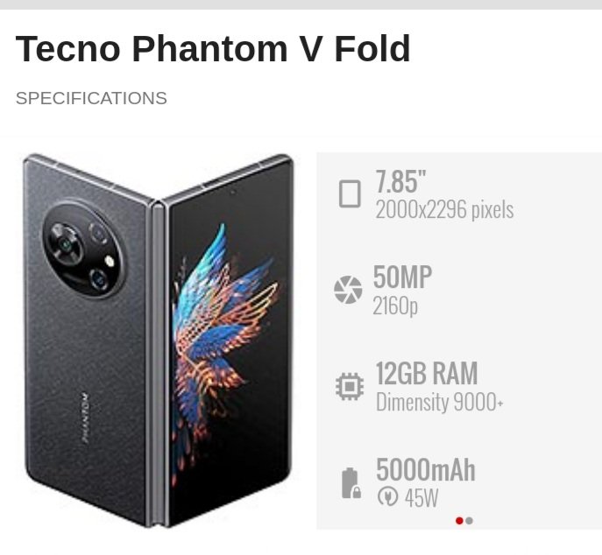Switch to the gray second pagination dot

click(470, 520)
